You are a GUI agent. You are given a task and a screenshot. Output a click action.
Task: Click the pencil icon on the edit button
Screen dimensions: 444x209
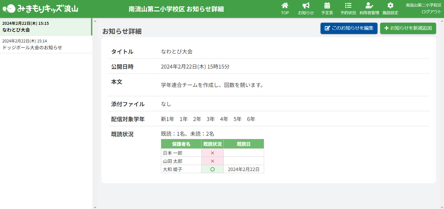tap(327, 28)
